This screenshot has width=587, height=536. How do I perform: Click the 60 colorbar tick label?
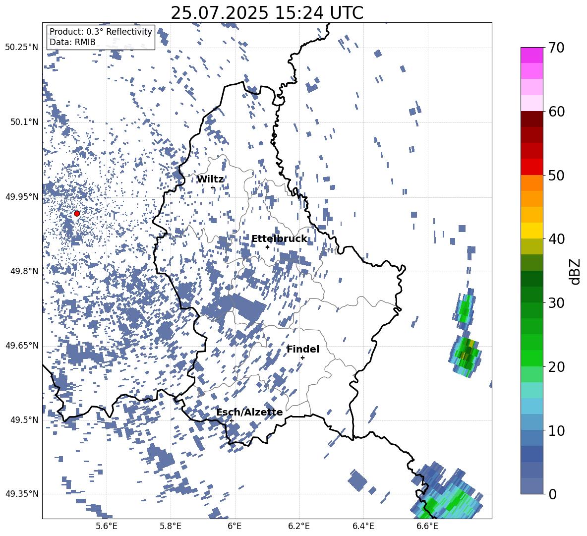click(556, 112)
